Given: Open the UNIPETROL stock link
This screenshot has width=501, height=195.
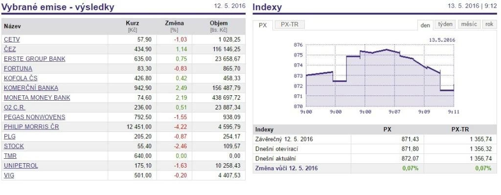Looking at the screenshot, I should (21, 166).
